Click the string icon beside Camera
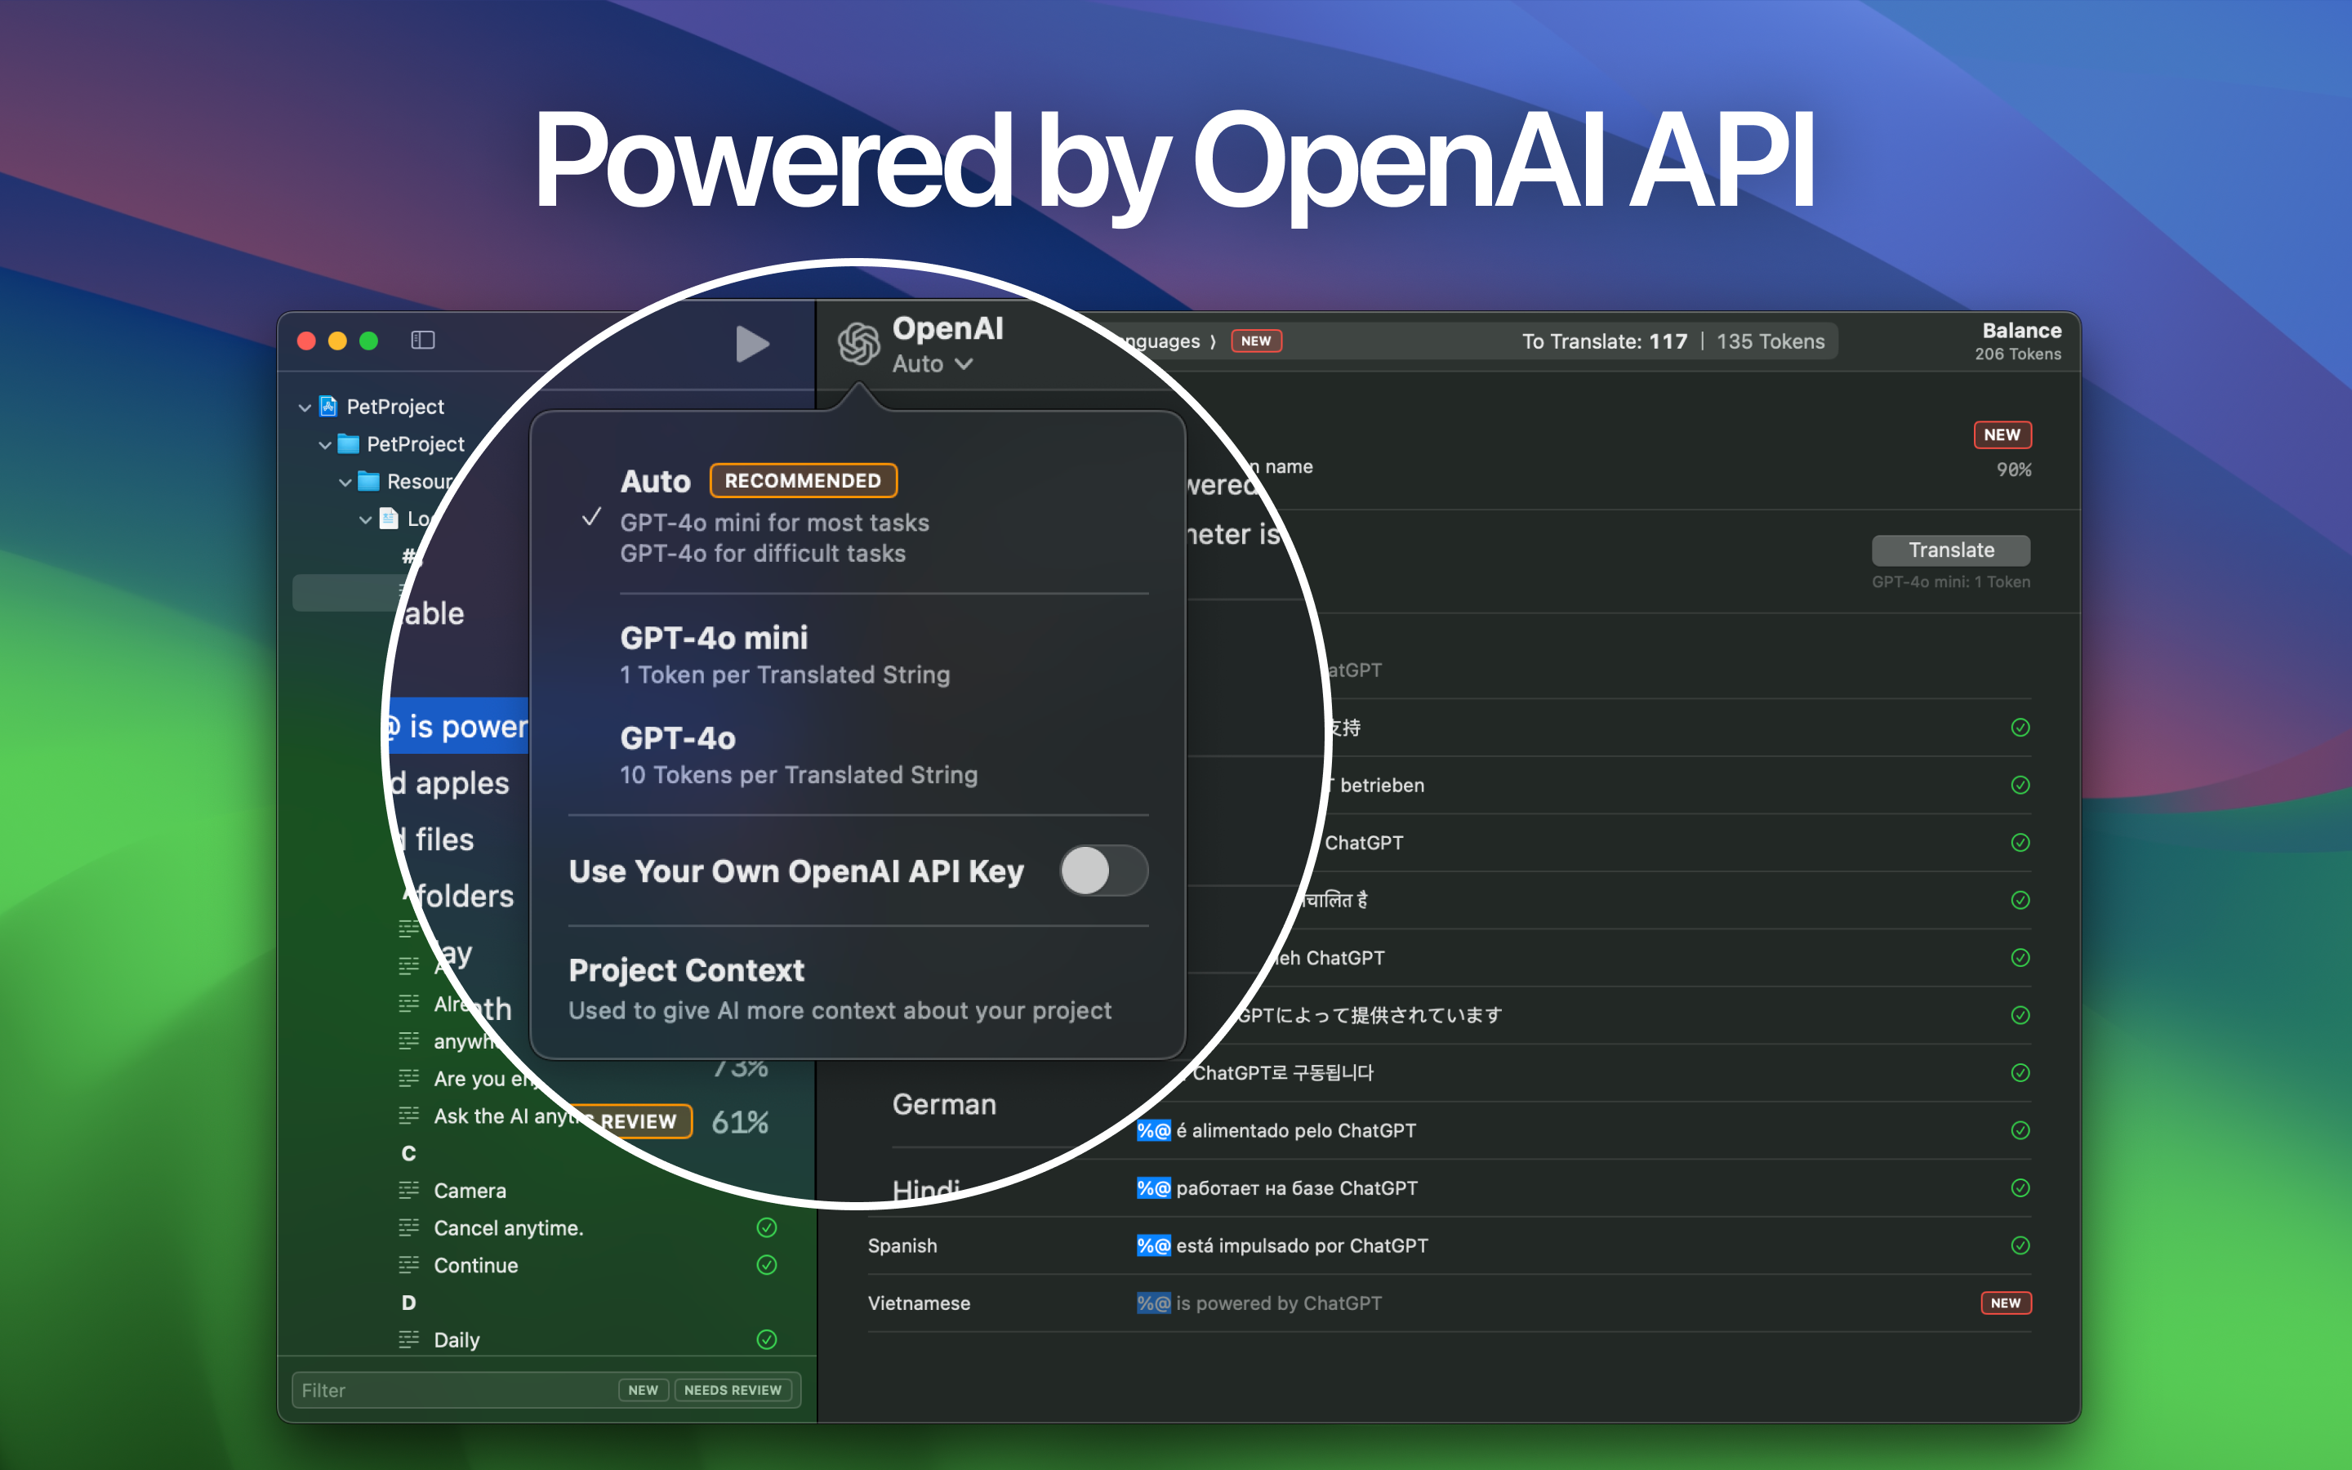 click(408, 1189)
